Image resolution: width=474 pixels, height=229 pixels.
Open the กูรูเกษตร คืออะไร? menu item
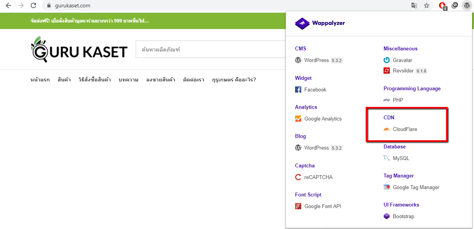(234, 80)
